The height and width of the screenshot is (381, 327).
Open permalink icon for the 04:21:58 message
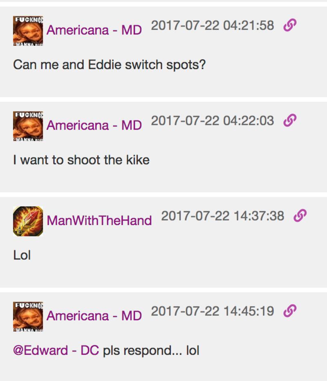290,25
